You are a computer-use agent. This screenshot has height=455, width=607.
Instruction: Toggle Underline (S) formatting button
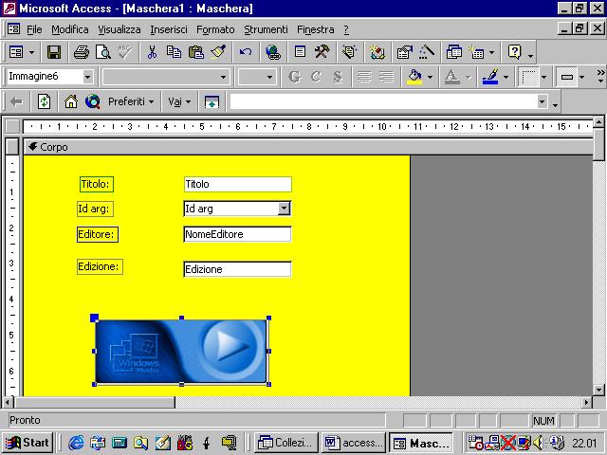pos(338,77)
